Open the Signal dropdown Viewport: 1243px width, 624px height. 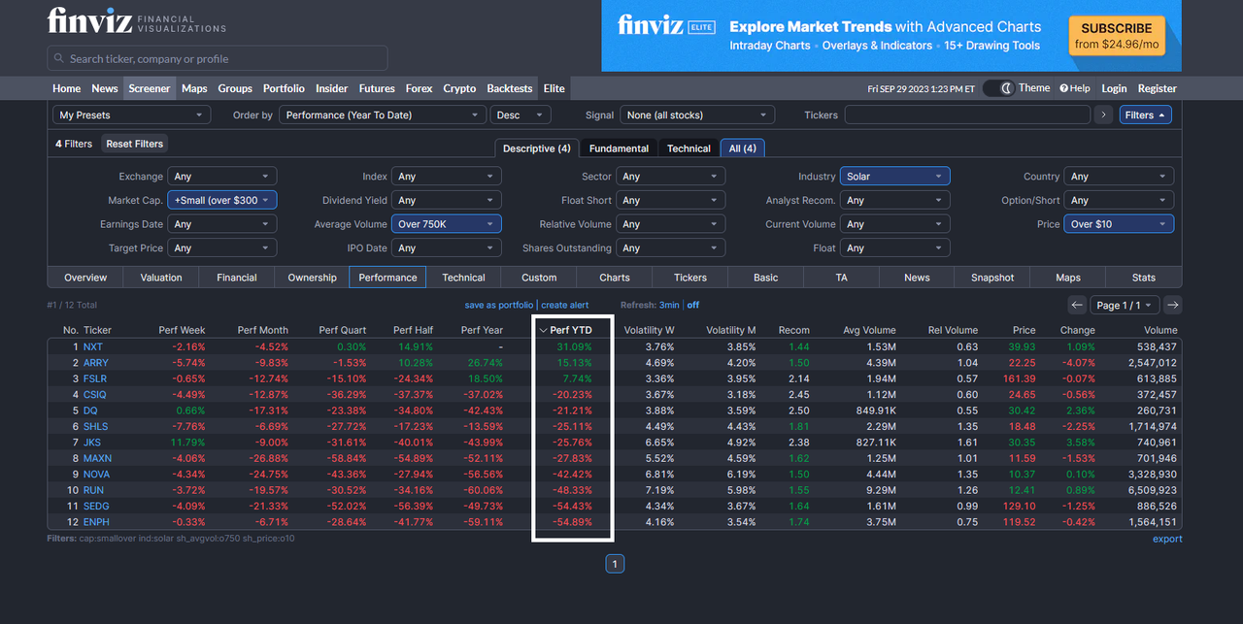pos(697,115)
